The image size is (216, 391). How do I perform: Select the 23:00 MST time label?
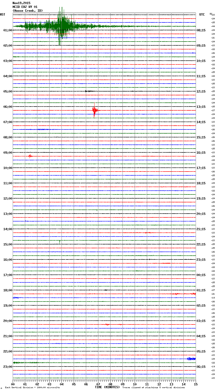tap(8, 367)
